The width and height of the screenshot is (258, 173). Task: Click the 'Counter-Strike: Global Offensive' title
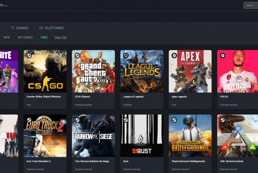tap(44, 97)
